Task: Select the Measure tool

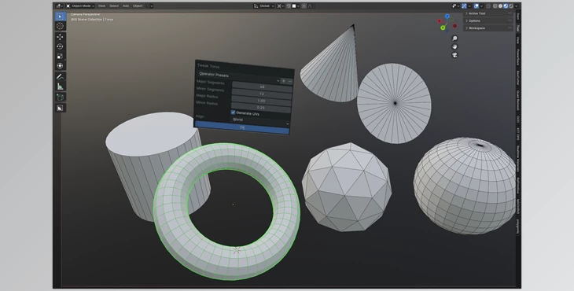Action: coord(60,87)
